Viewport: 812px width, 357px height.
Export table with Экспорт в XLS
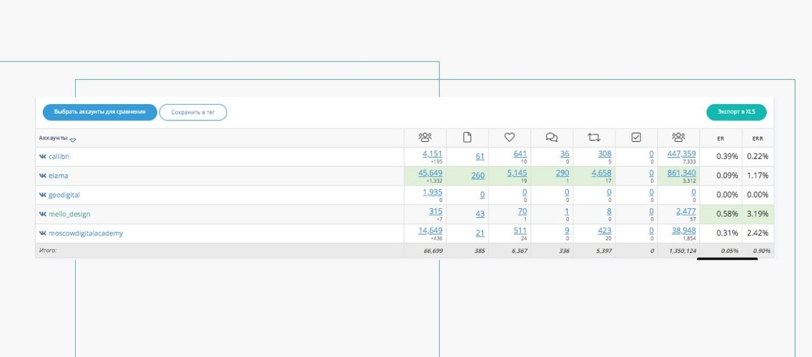tap(736, 112)
